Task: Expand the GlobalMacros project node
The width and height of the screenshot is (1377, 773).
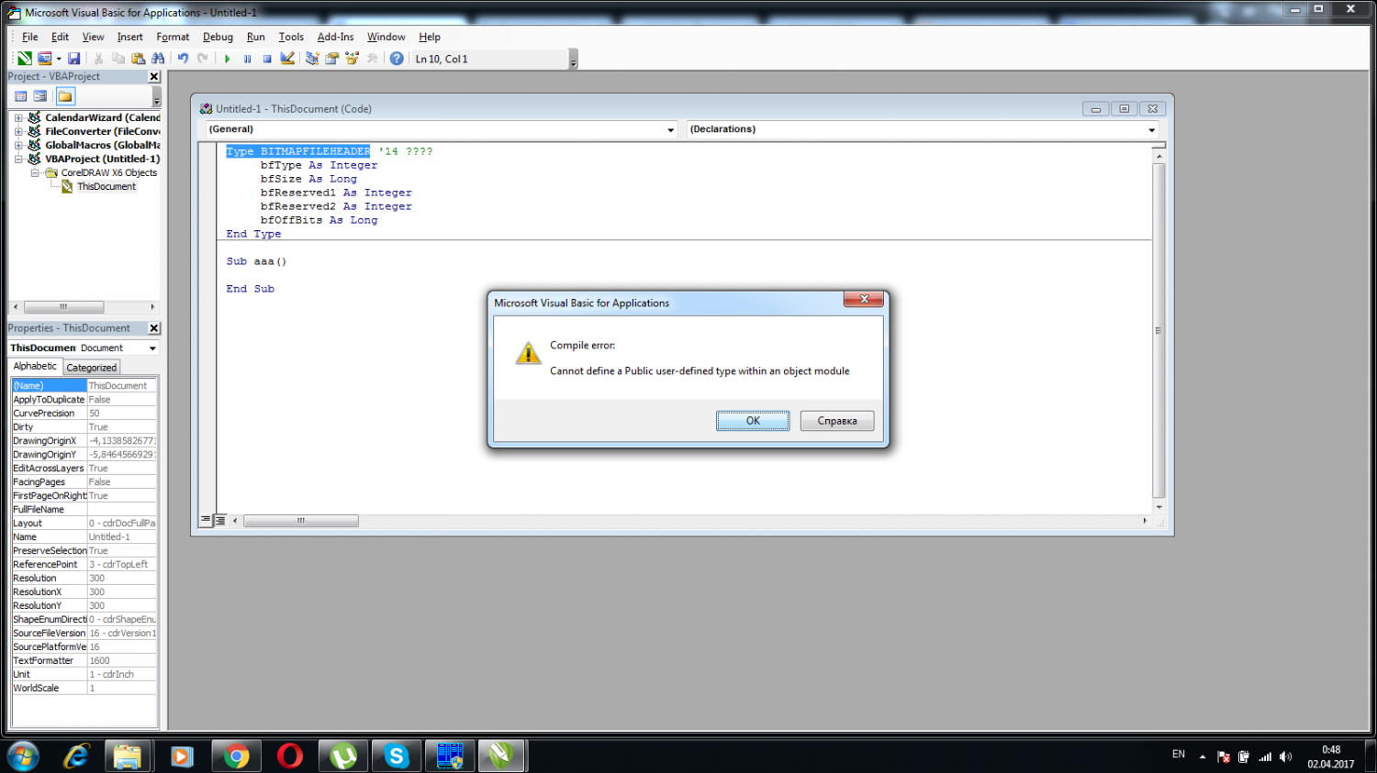Action: pos(18,145)
